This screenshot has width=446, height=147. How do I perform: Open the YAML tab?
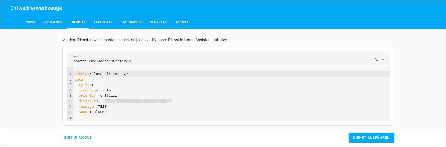point(31,22)
